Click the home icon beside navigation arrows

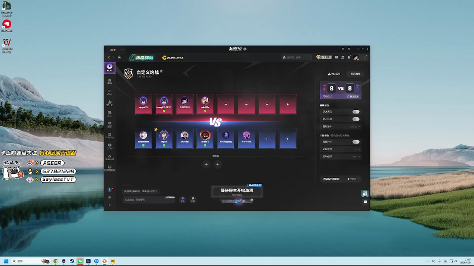pos(120,57)
